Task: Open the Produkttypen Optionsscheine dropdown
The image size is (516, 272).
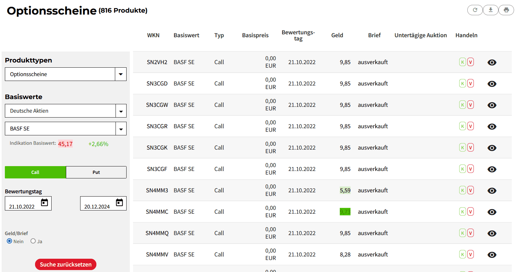Action: point(66,74)
